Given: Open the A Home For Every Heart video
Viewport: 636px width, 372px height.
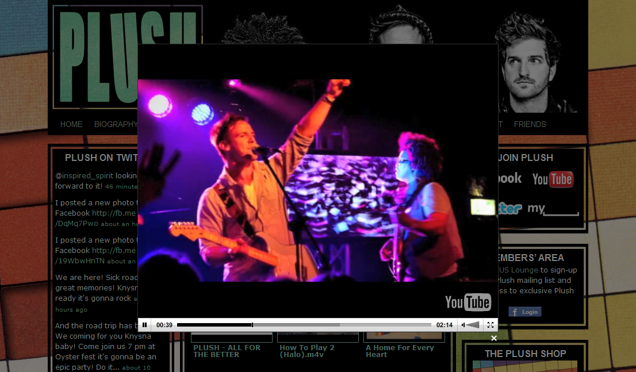Looking at the screenshot, I should click(400, 351).
